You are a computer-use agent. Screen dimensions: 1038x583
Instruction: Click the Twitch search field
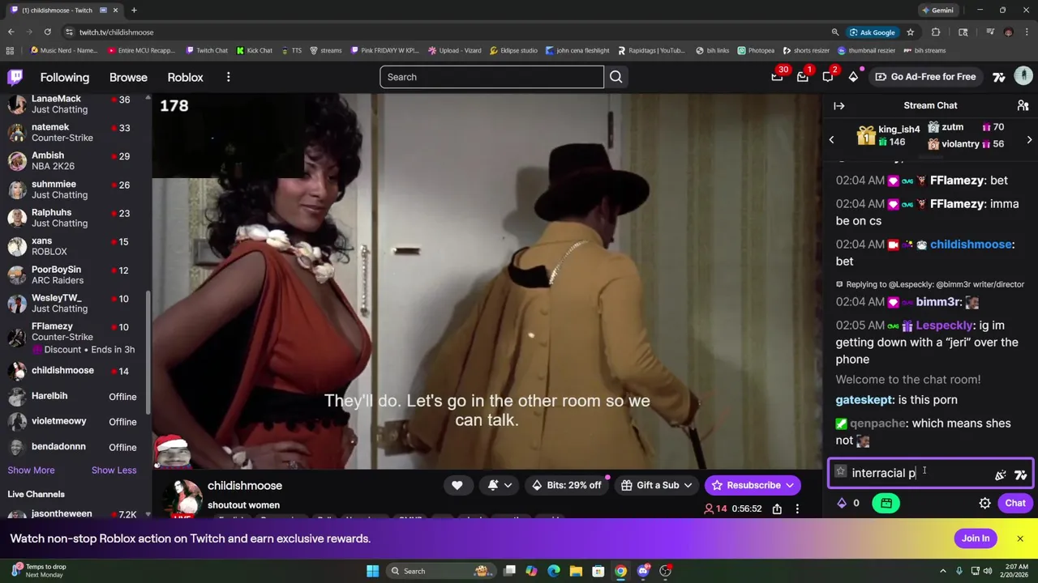pos(491,77)
